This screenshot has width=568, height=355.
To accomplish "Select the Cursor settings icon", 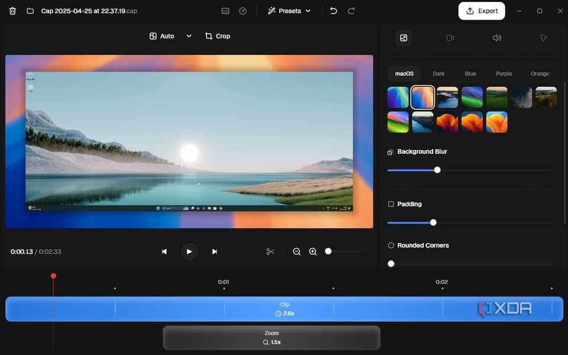I will (x=543, y=37).
